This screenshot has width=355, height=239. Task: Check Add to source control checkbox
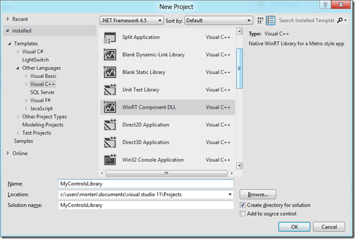click(243, 214)
